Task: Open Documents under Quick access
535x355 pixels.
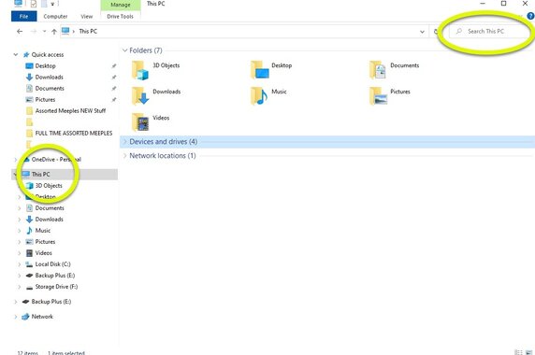Action: pyautogui.click(x=50, y=88)
